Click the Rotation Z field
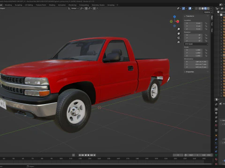The image size is (225, 168). tap(194, 41)
